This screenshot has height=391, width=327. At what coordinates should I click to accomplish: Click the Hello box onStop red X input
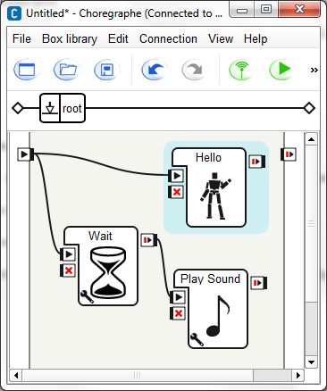point(176,192)
